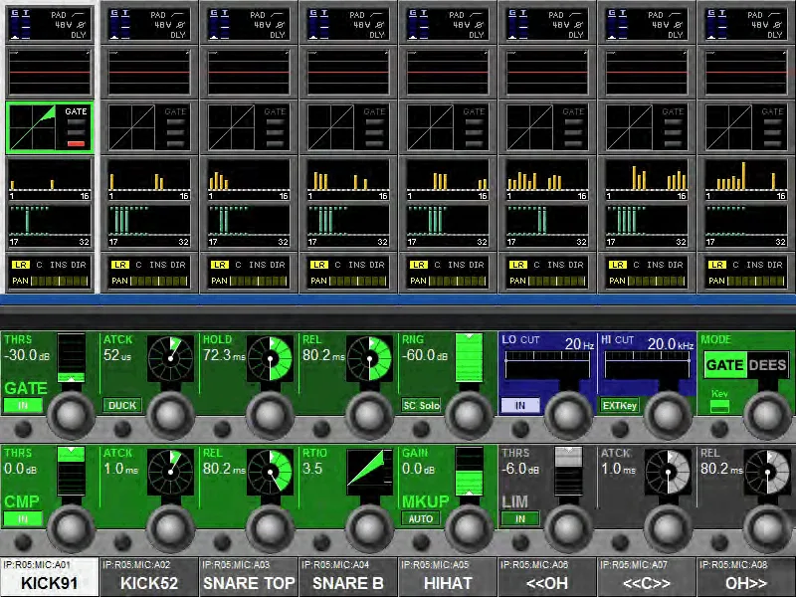Open the KICK91 gate dynamics graph
796x597 pixels.
(49, 127)
